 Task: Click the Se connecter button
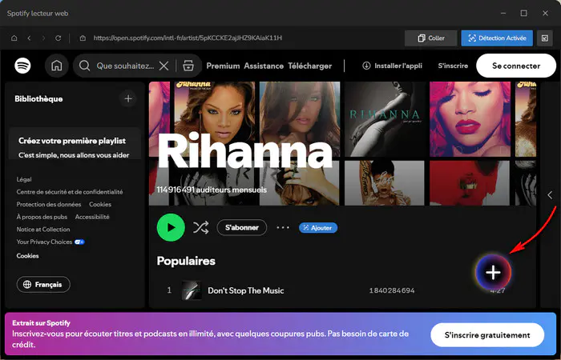point(516,66)
